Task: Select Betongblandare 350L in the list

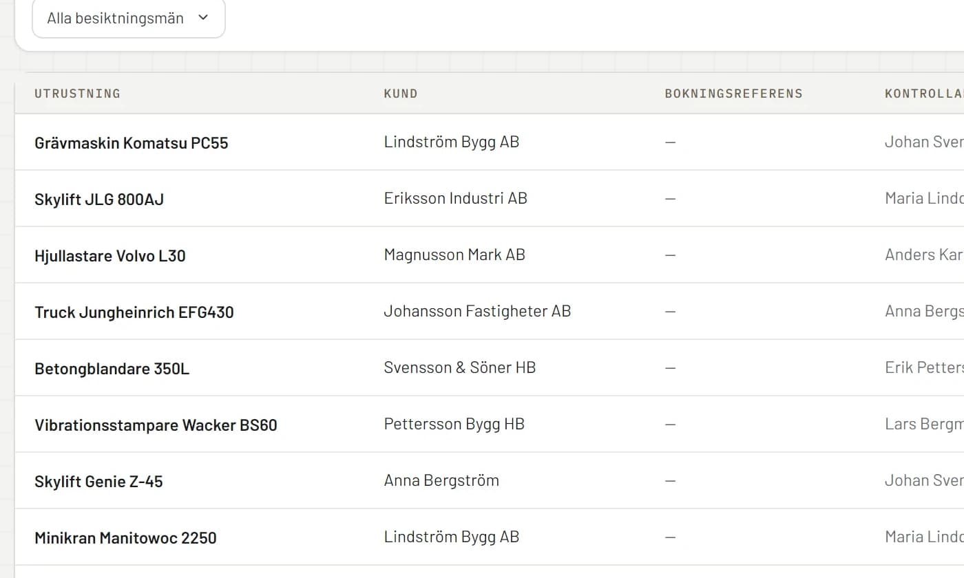Action: coord(112,368)
